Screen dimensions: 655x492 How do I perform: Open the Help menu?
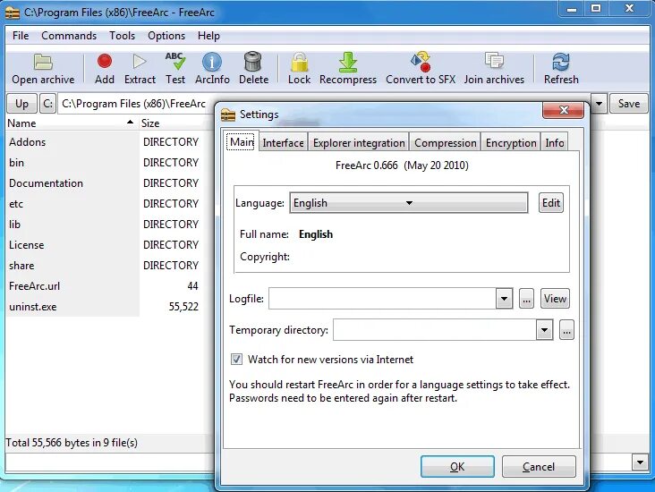208,36
